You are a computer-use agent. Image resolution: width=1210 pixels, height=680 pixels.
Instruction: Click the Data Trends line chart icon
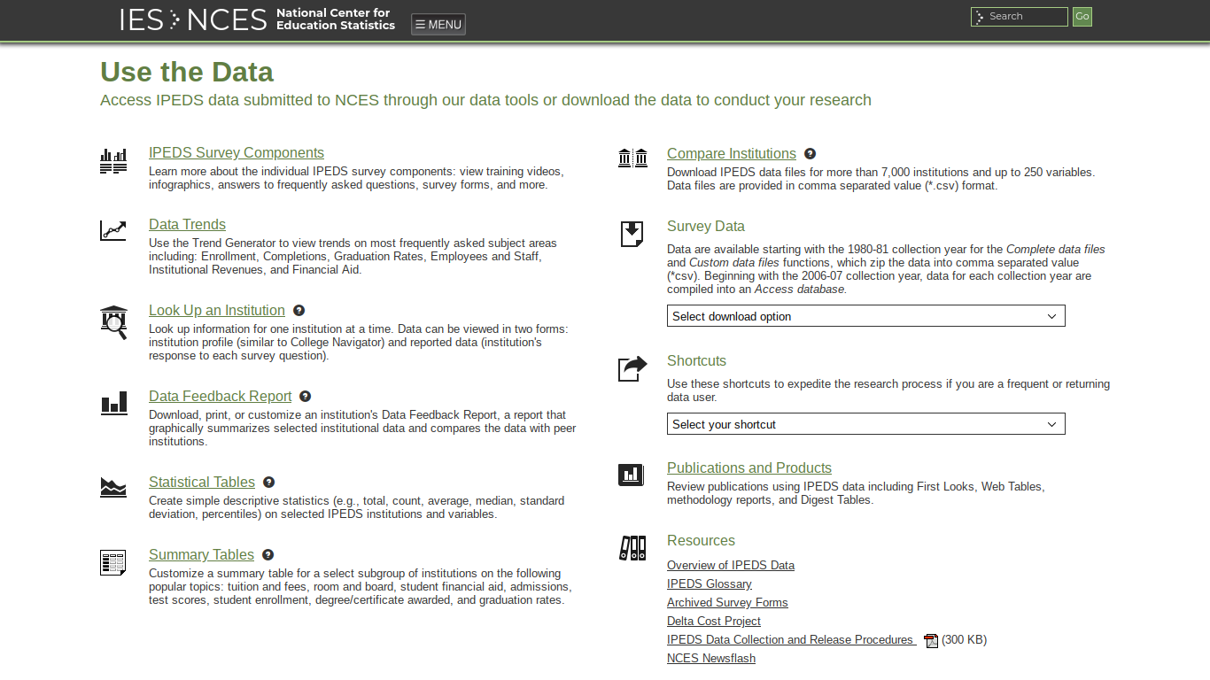[x=113, y=231]
